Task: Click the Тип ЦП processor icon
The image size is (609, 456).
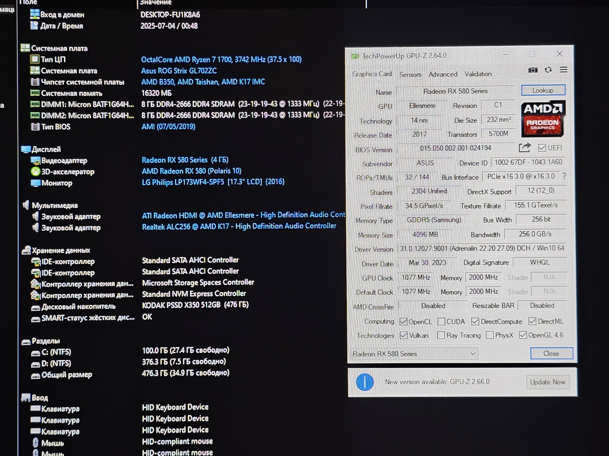Action: click(x=35, y=59)
